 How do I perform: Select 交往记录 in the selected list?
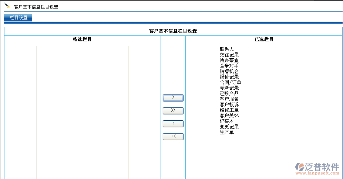point(229,55)
